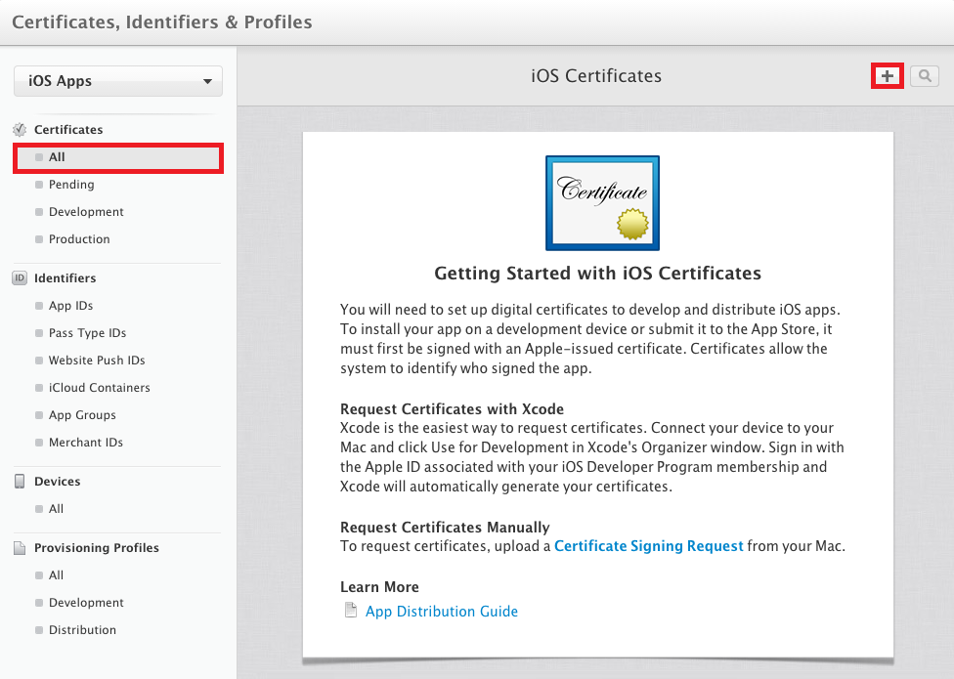This screenshot has height=679, width=954.
Task: Select Merchant IDs in sidebar
Action: click(86, 442)
